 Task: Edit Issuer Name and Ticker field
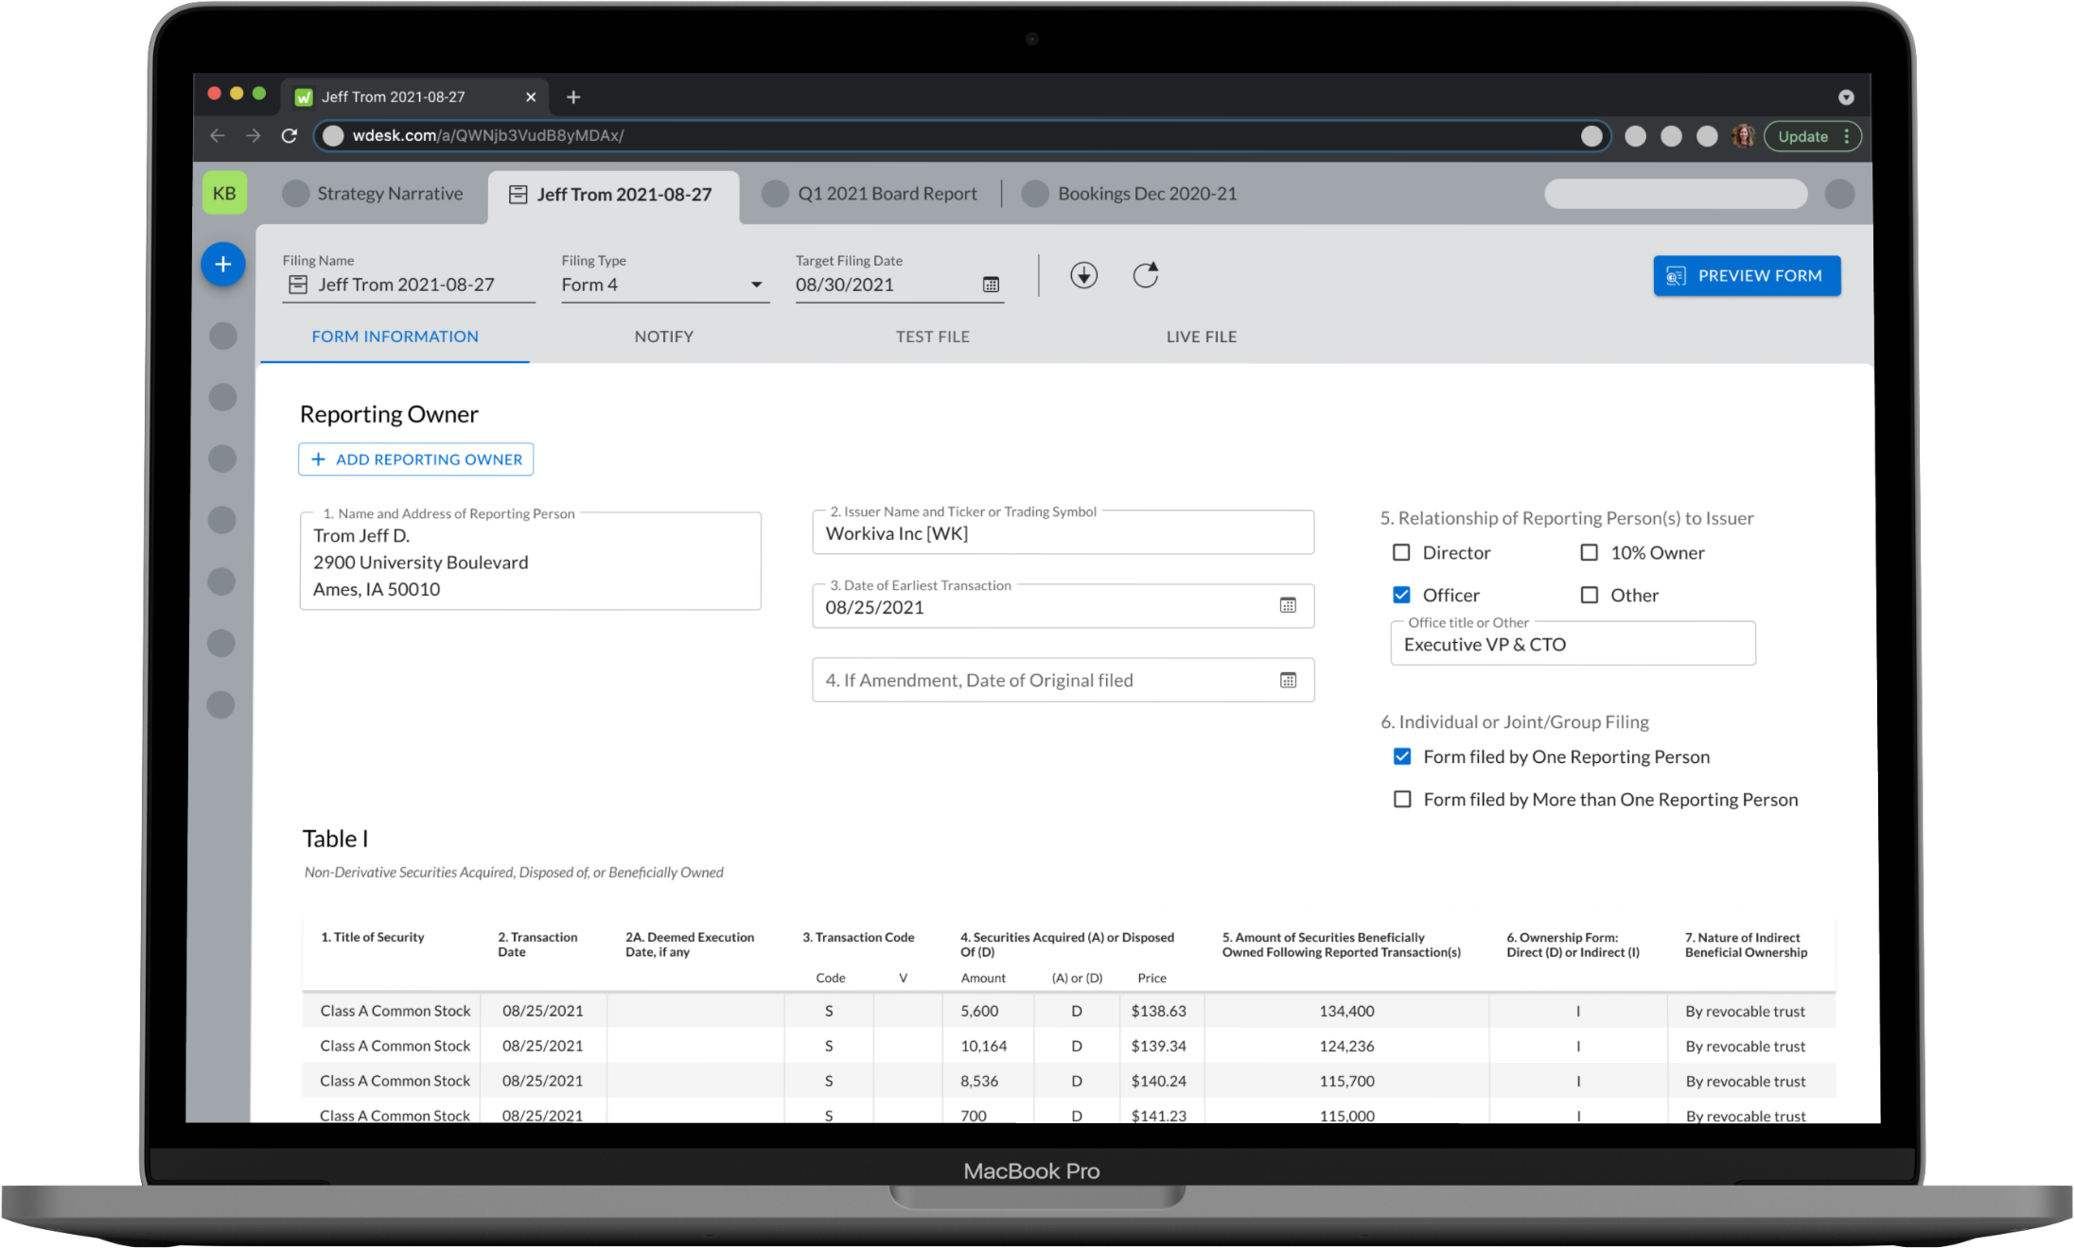pos(1063,533)
